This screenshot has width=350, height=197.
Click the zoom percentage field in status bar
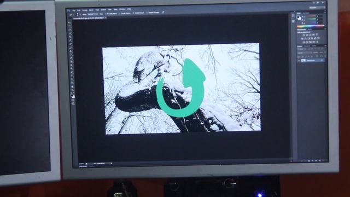[81, 164]
